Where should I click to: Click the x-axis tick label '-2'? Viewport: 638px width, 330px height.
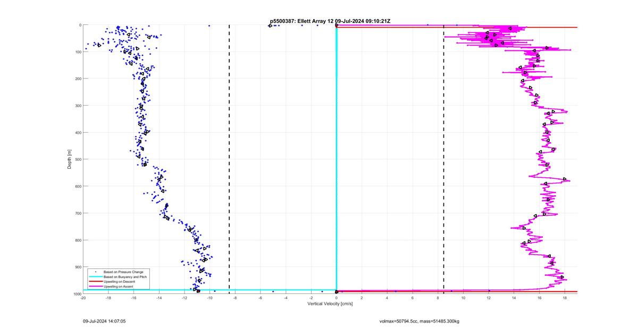pyautogui.click(x=311, y=298)
